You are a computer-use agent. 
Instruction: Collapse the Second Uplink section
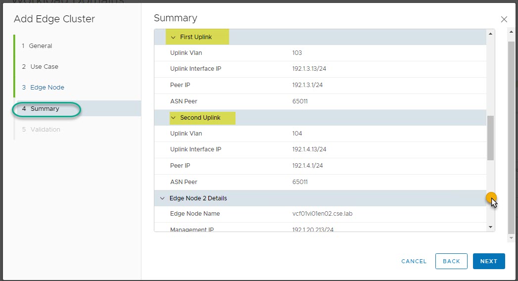(173, 118)
